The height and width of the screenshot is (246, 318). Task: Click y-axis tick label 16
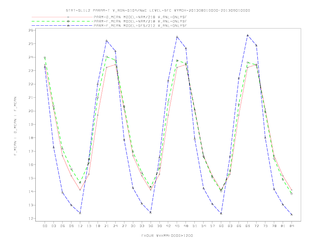31,165
